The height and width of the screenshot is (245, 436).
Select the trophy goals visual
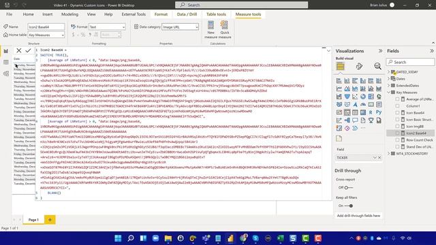[x=371, y=120]
